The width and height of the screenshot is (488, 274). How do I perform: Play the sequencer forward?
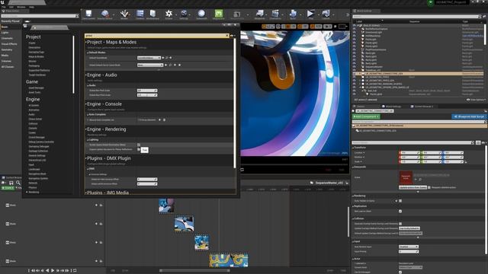coord(53,271)
